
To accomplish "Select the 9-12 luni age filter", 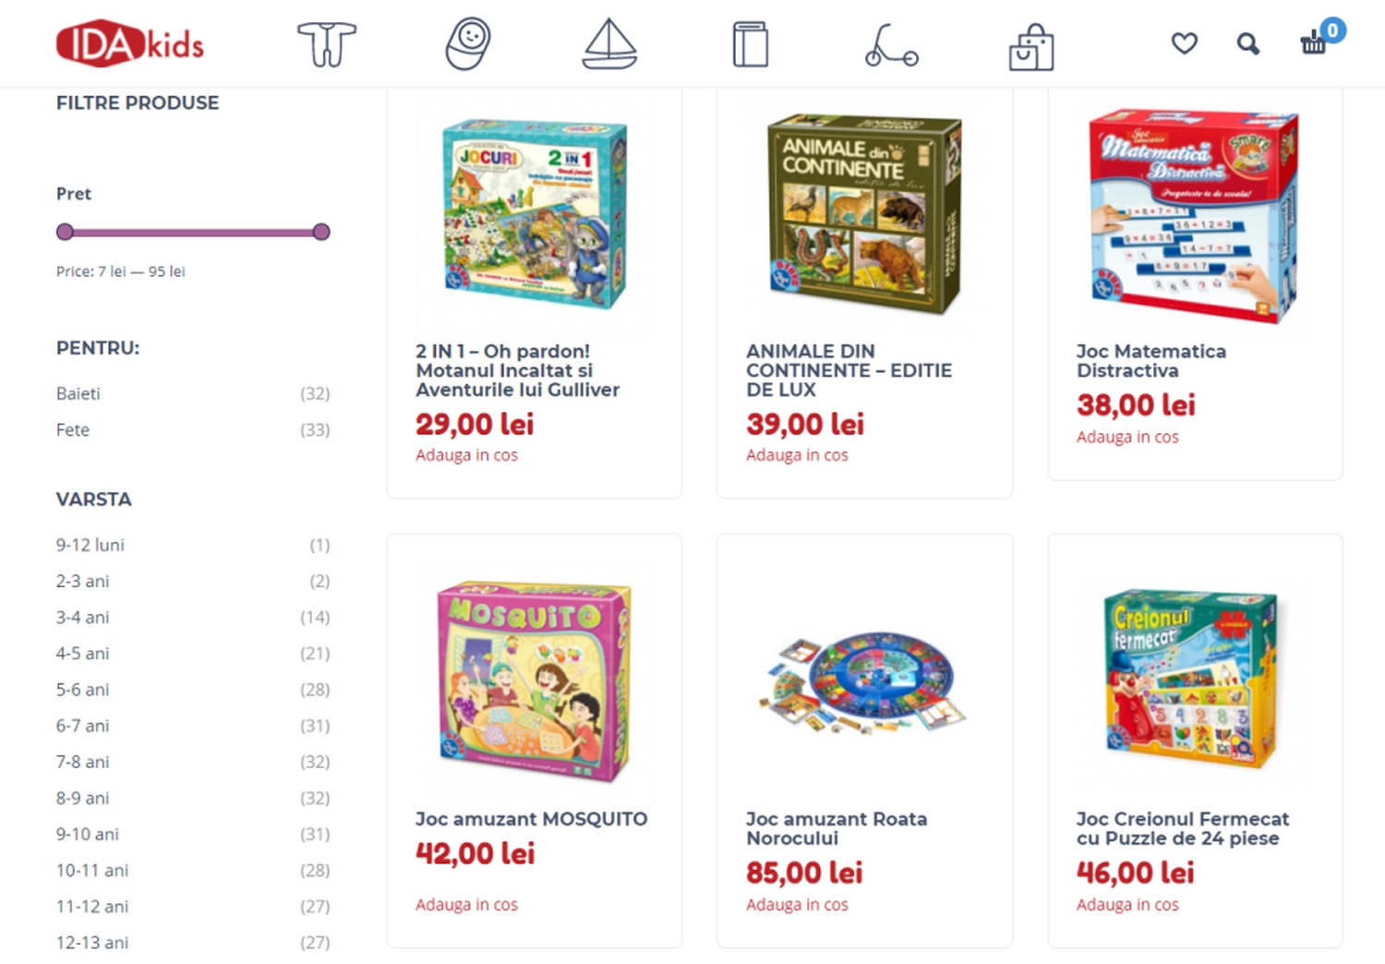I will pos(90,545).
